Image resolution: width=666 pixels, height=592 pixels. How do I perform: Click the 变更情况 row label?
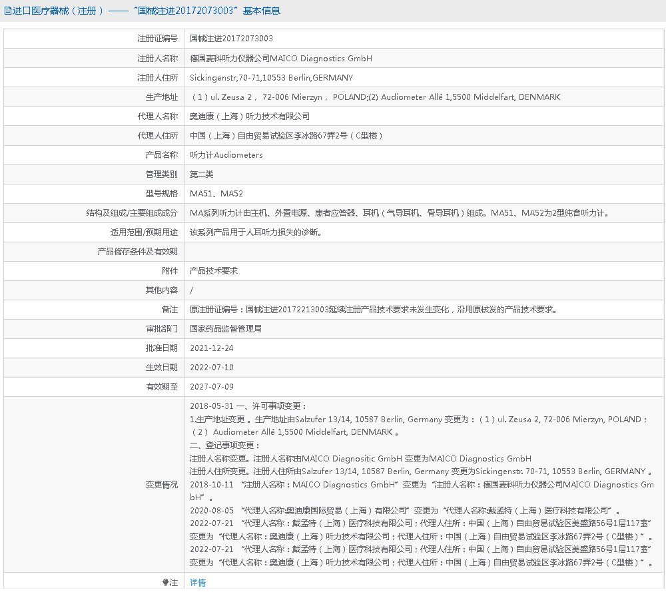[x=162, y=484]
